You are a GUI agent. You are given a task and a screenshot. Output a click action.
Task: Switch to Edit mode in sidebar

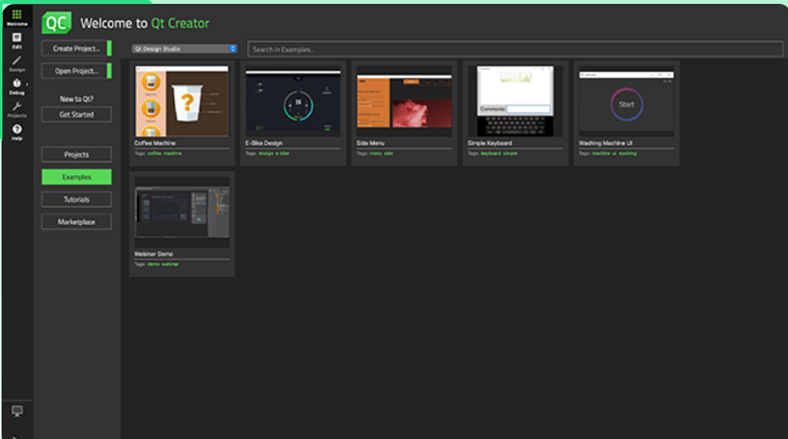click(16, 39)
